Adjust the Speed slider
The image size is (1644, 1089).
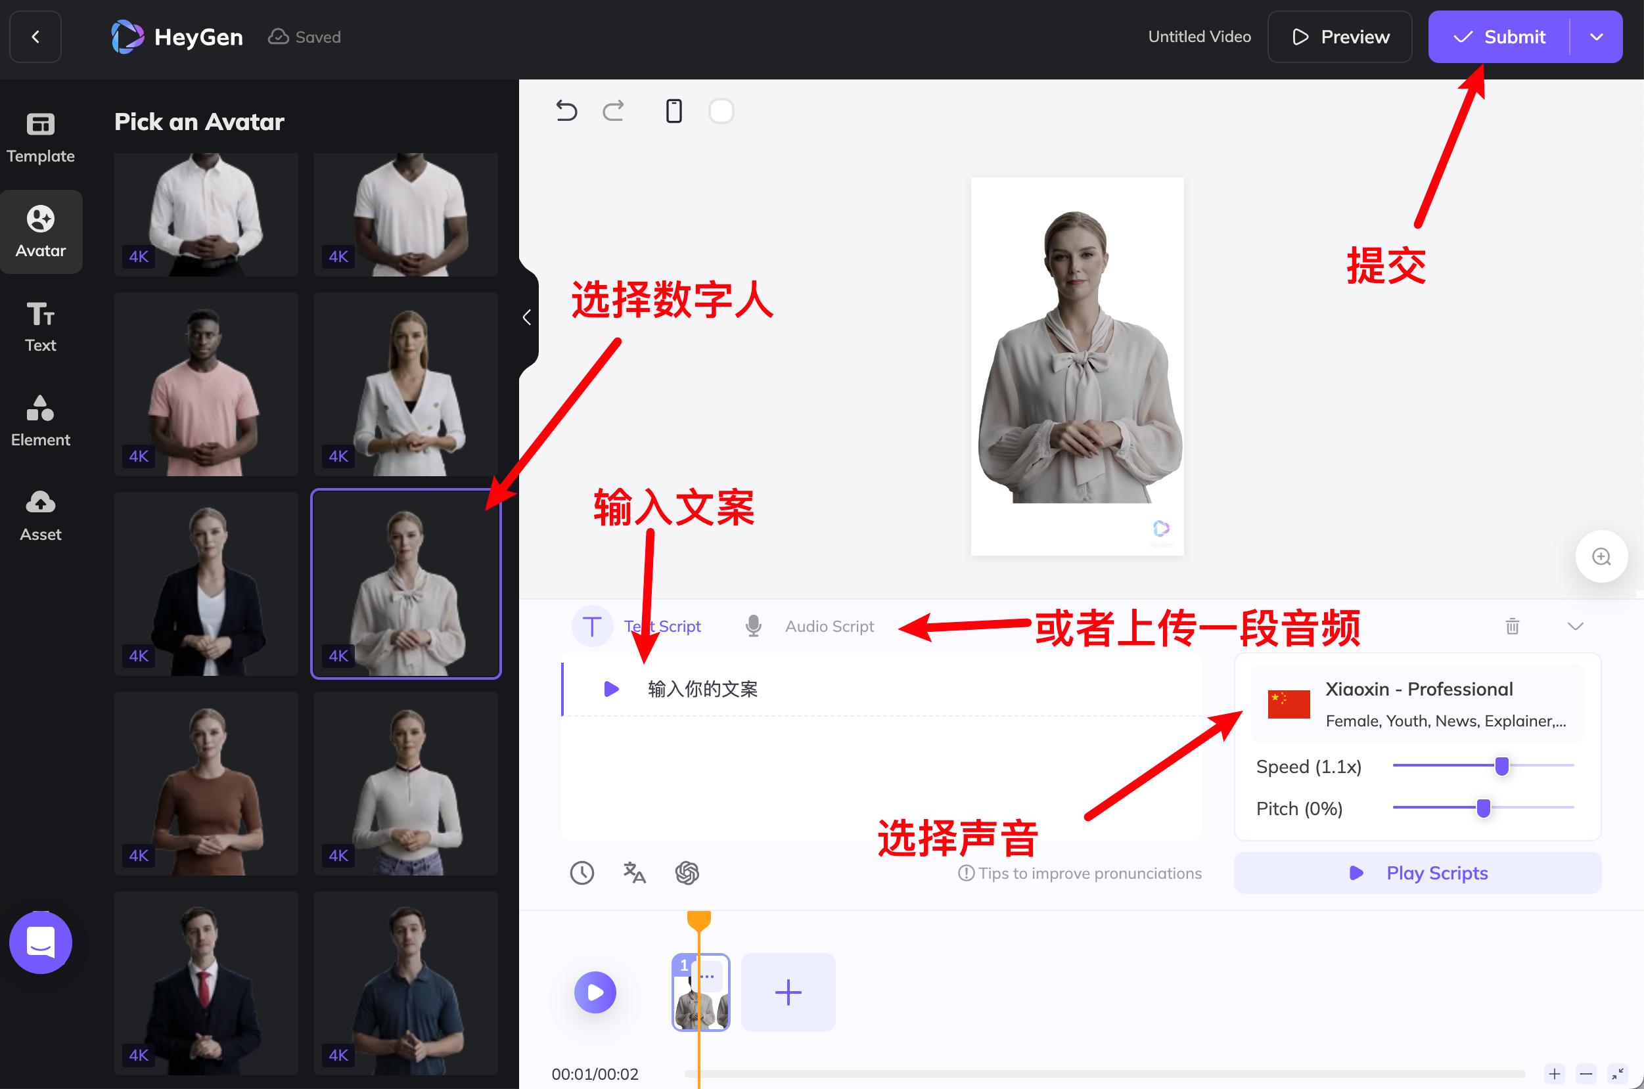click(1501, 765)
